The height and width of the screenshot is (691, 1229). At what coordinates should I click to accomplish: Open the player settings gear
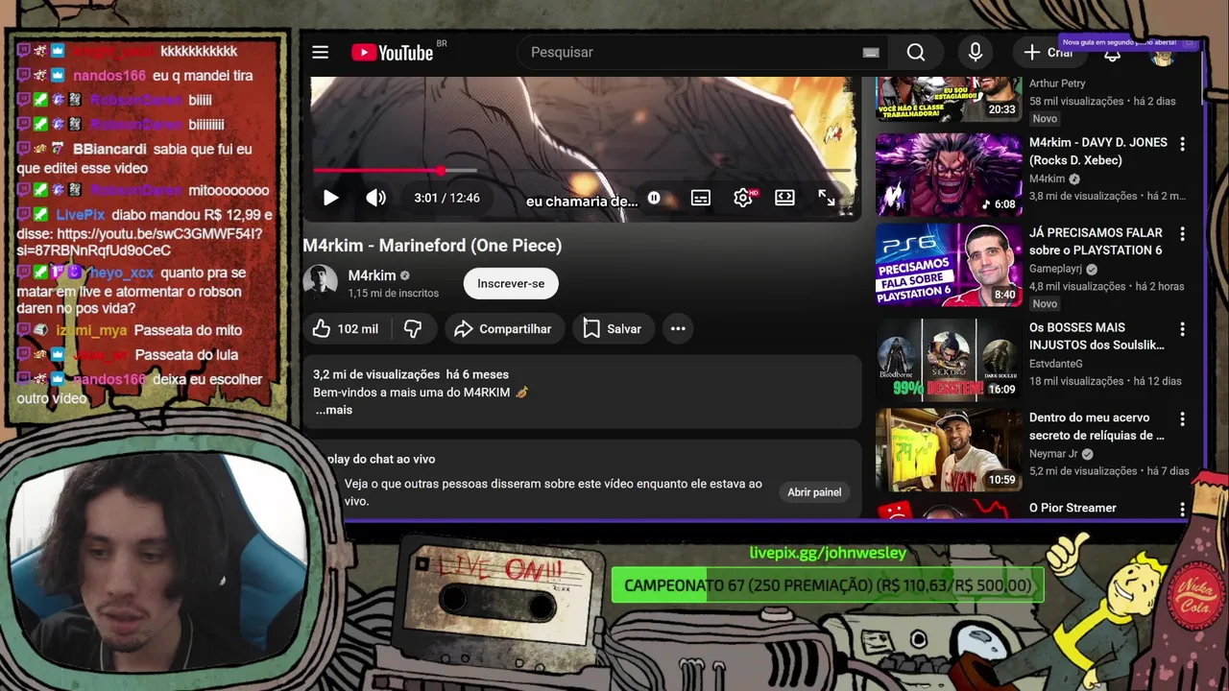pos(743,198)
